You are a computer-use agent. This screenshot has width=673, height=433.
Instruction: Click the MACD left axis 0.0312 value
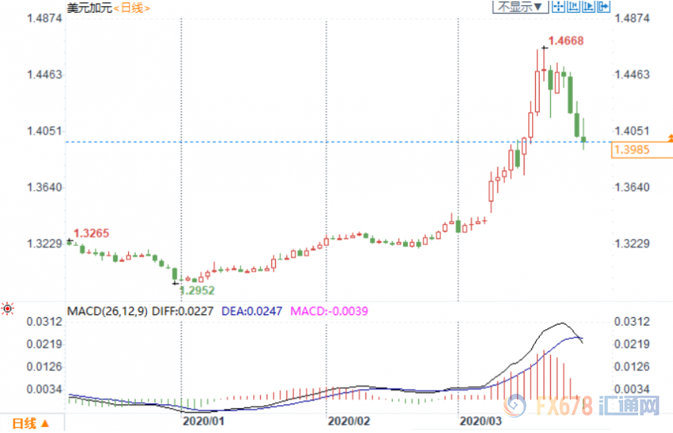click(x=44, y=322)
